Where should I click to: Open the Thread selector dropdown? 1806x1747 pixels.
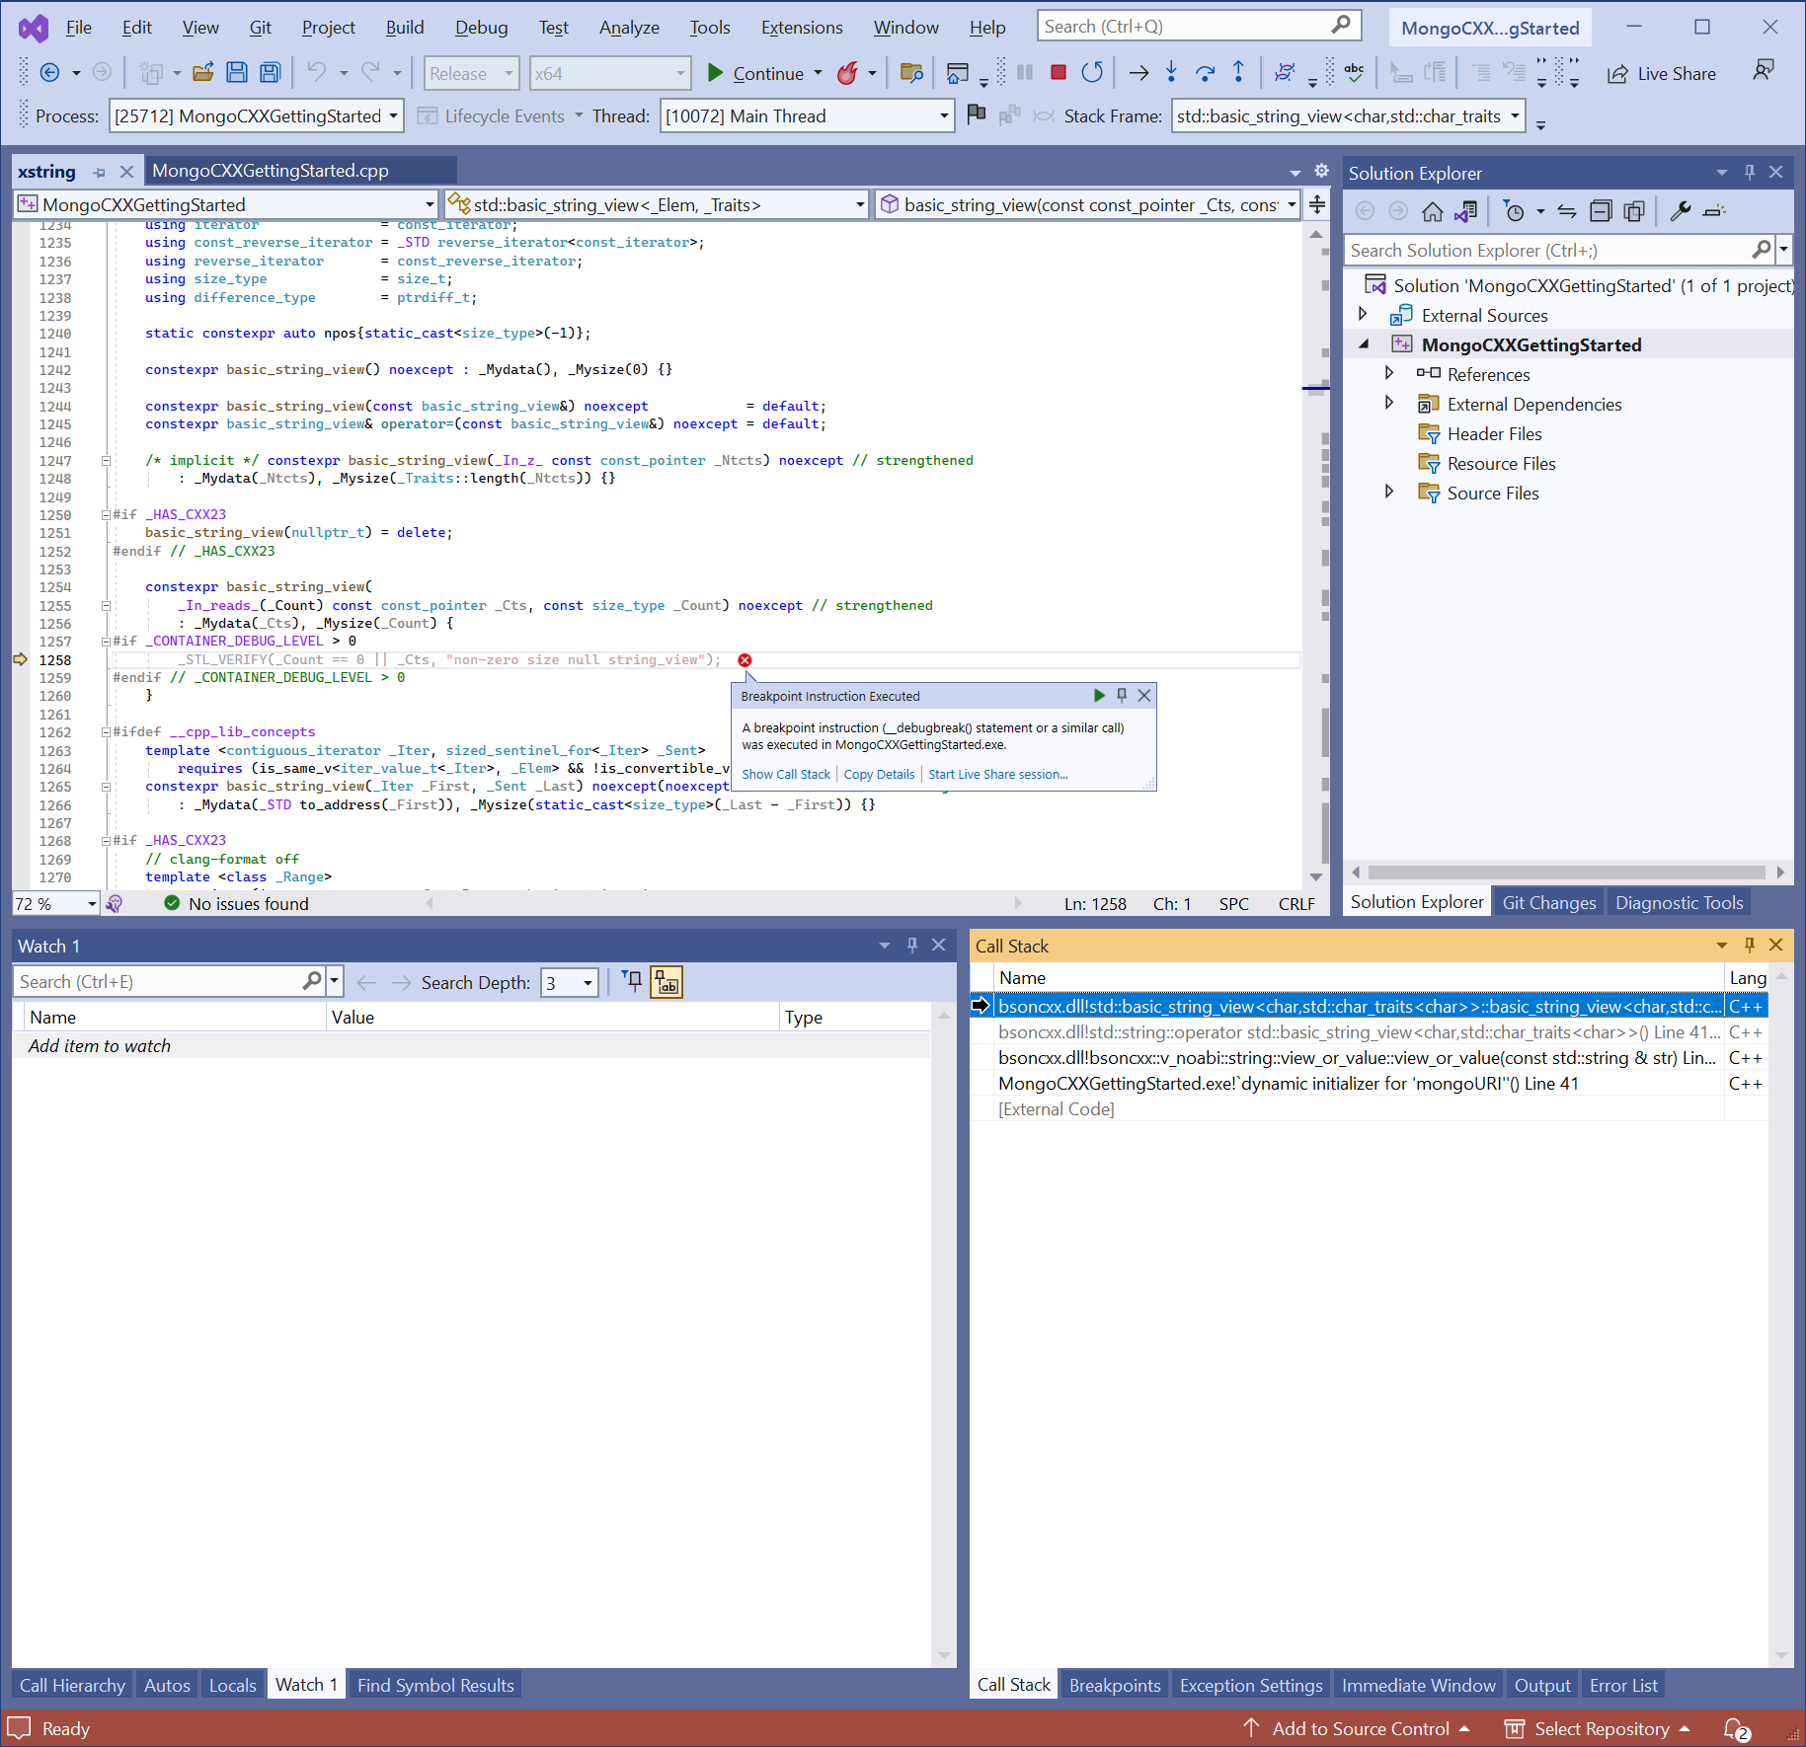click(x=943, y=116)
